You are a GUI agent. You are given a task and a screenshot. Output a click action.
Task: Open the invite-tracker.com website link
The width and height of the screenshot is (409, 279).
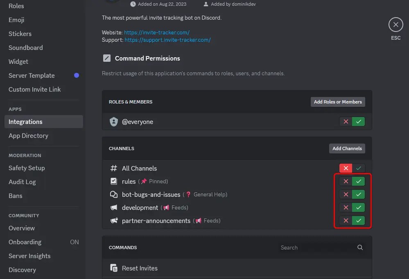coord(157,32)
